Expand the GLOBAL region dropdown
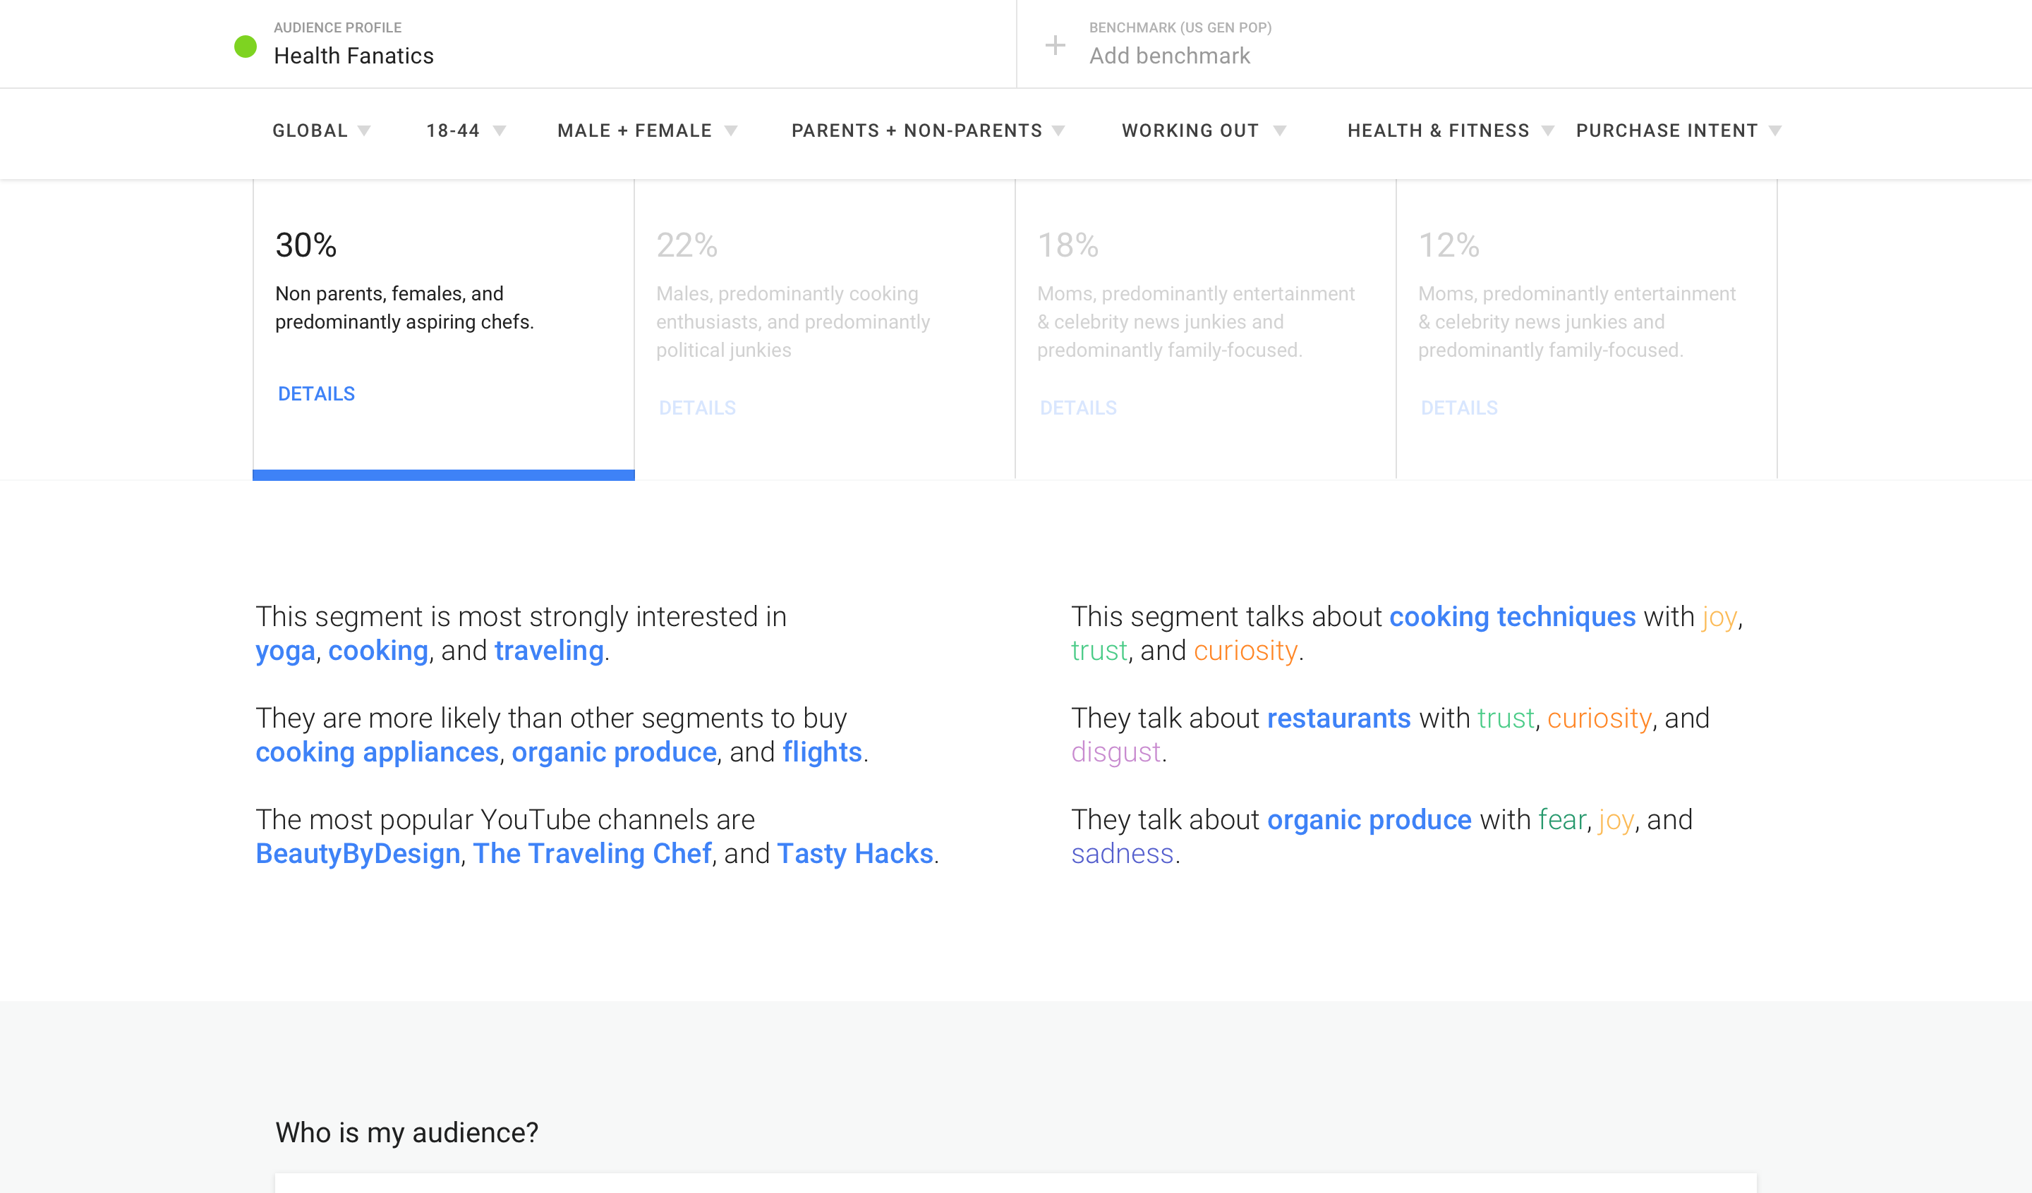 321,130
